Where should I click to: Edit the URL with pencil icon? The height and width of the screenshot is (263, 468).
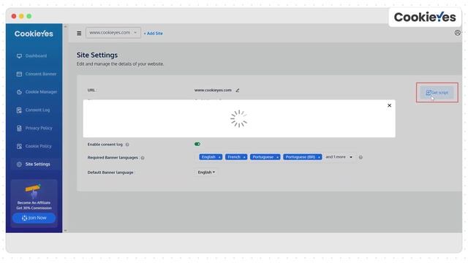pos(237,90)
